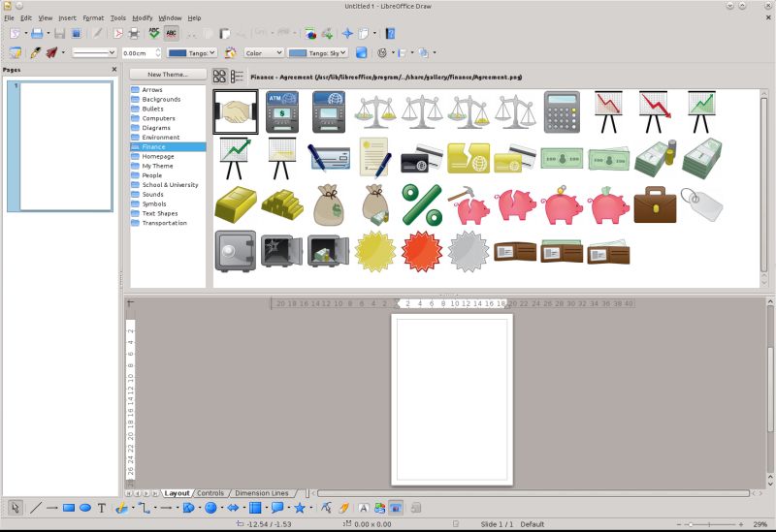Open LibreOffice Help icon

(x=390, y=34)
